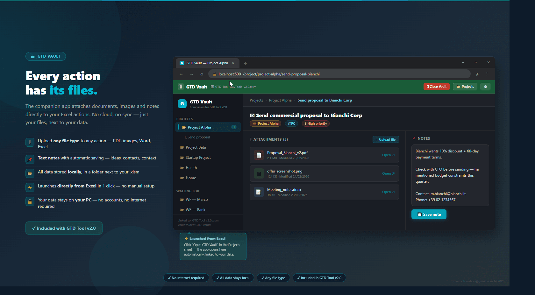Image resolution: width=535 pixels, height=295 pixels.
Task: Open the browser three-dot menu
Action: (487, 74)
